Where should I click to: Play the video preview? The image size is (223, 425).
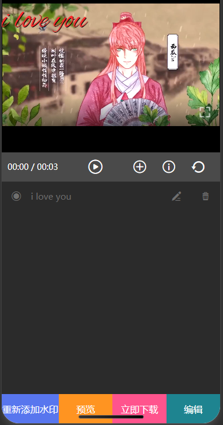click(x=95, y=167)
